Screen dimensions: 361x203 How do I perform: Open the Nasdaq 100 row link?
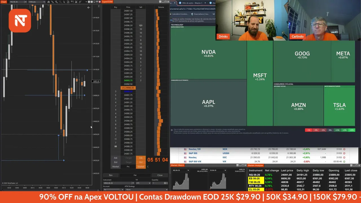pos(194,149)
